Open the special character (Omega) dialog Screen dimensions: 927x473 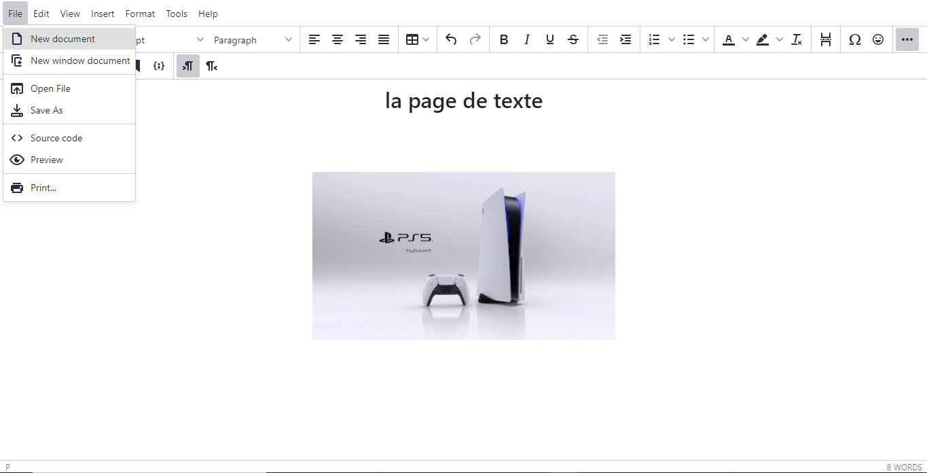click(x=855, y=39)
